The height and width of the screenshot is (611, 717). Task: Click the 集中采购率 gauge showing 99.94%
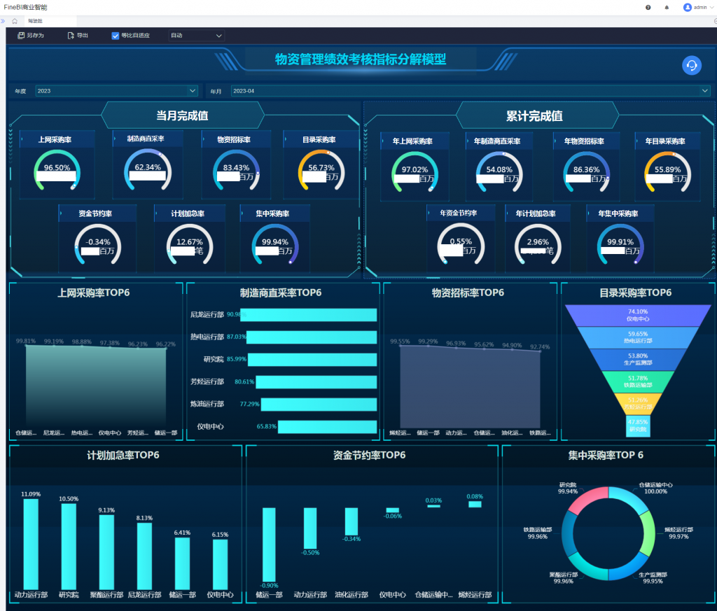[274, 245]
